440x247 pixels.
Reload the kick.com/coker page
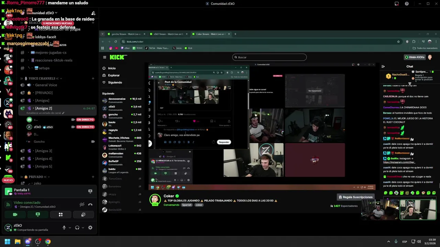[x=115, y=42]
